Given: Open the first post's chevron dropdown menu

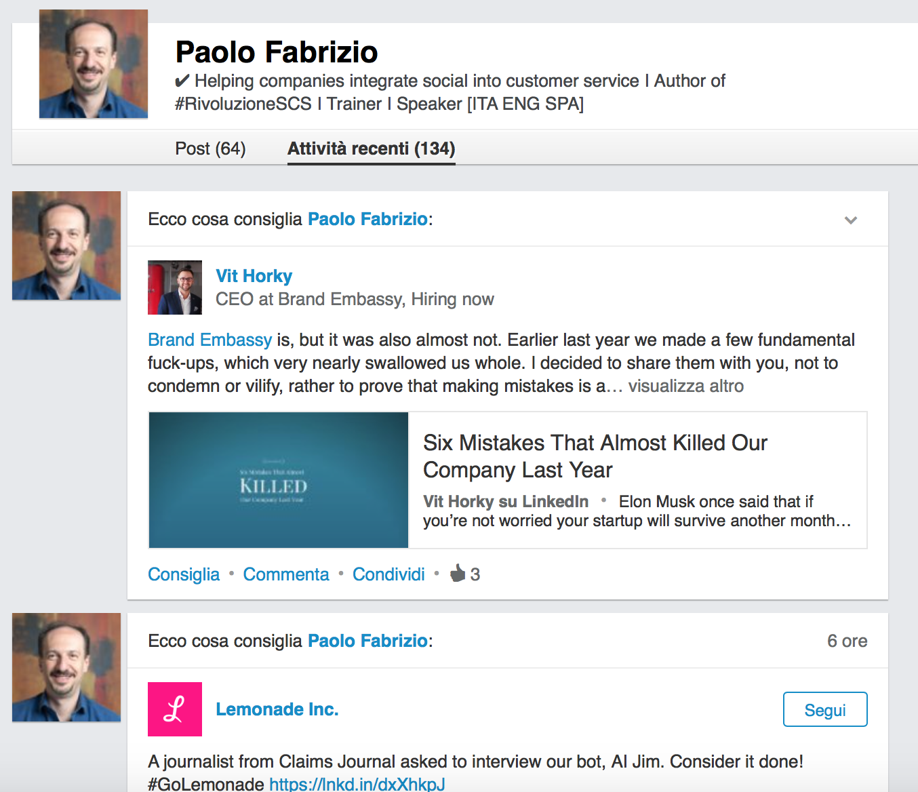Looking at the screenshot, I should (x=850, y=220).
